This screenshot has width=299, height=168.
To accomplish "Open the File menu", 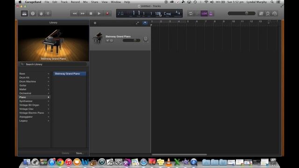I will pos(47,2).
